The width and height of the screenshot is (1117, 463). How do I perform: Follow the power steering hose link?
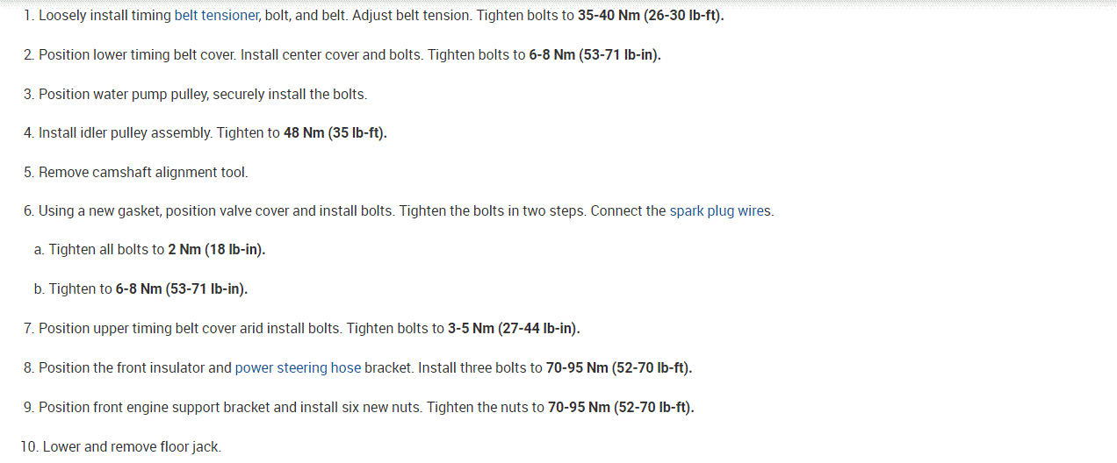(298, 368)
